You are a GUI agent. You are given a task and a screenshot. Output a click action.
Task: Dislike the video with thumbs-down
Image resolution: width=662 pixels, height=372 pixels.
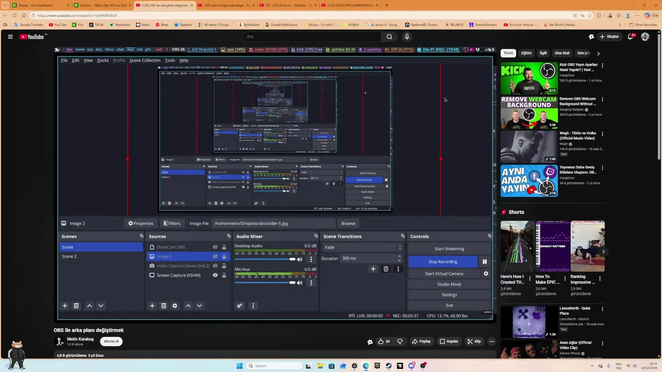[x=400, y=342]
